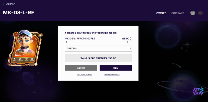Click the right arrow under the price

(x=128, y=42)
